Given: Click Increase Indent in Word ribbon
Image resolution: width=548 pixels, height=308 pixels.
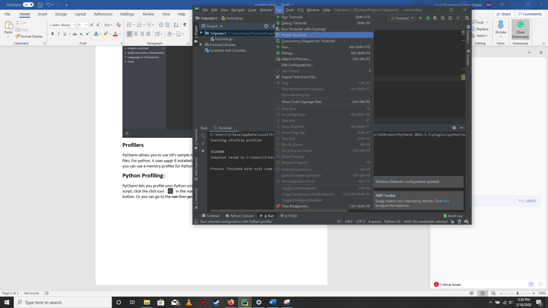Looking at the screenshot, I should pyautogui.click(x=167, y=25).
